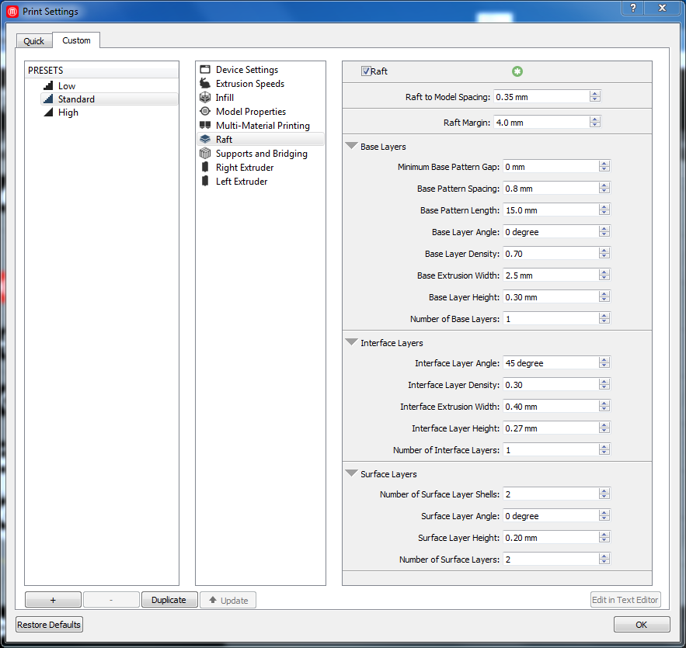686x648 pixels.
Task: Click the Surface Layer Height spinner
Action: (604, 538)
